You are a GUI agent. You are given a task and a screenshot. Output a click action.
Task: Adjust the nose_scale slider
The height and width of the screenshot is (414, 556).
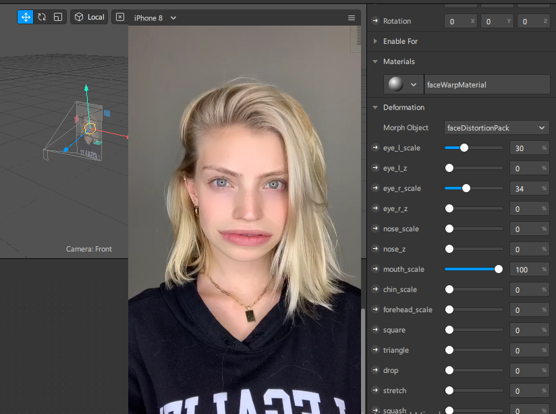coord(474,229)
